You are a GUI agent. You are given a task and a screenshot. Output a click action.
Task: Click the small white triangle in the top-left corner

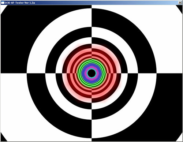tap(3, 8)
